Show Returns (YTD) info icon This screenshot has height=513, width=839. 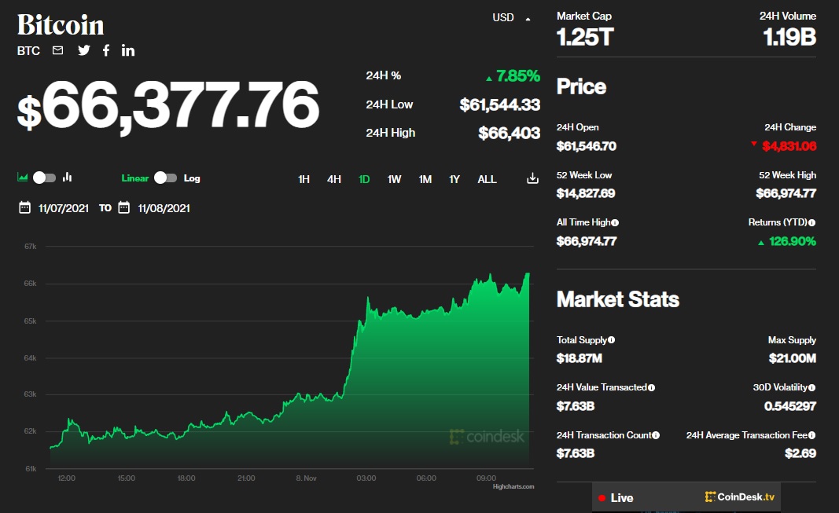[811, 223]
